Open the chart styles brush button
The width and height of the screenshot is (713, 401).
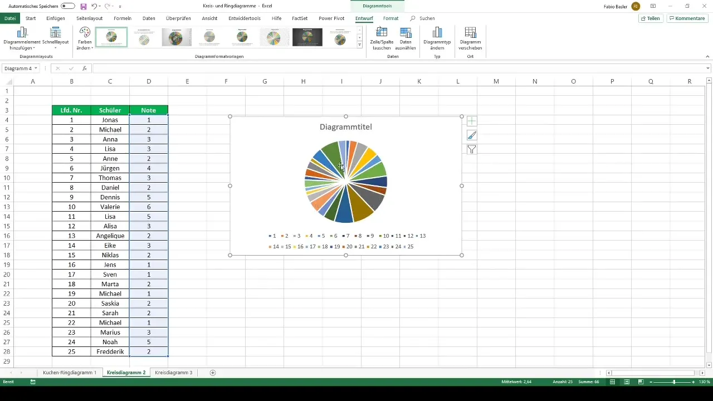click(472, 135)
